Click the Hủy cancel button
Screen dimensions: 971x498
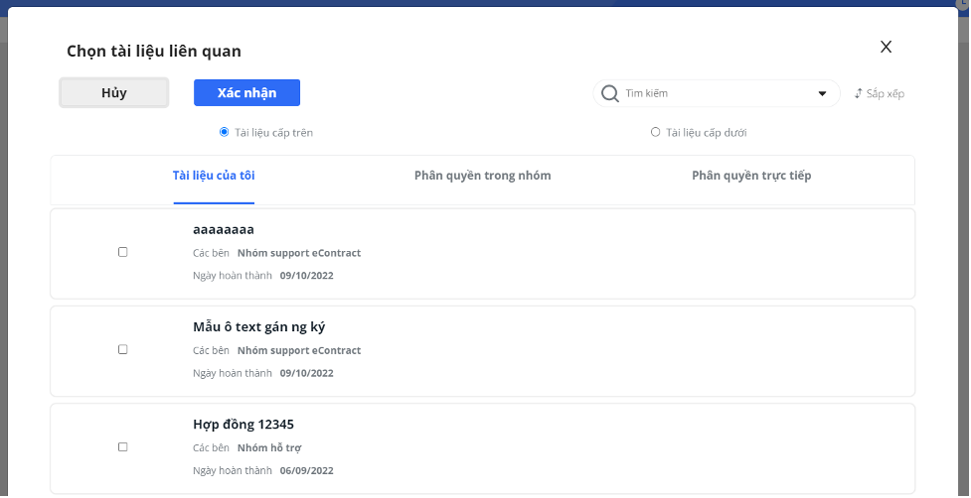[x=114, y=92]
